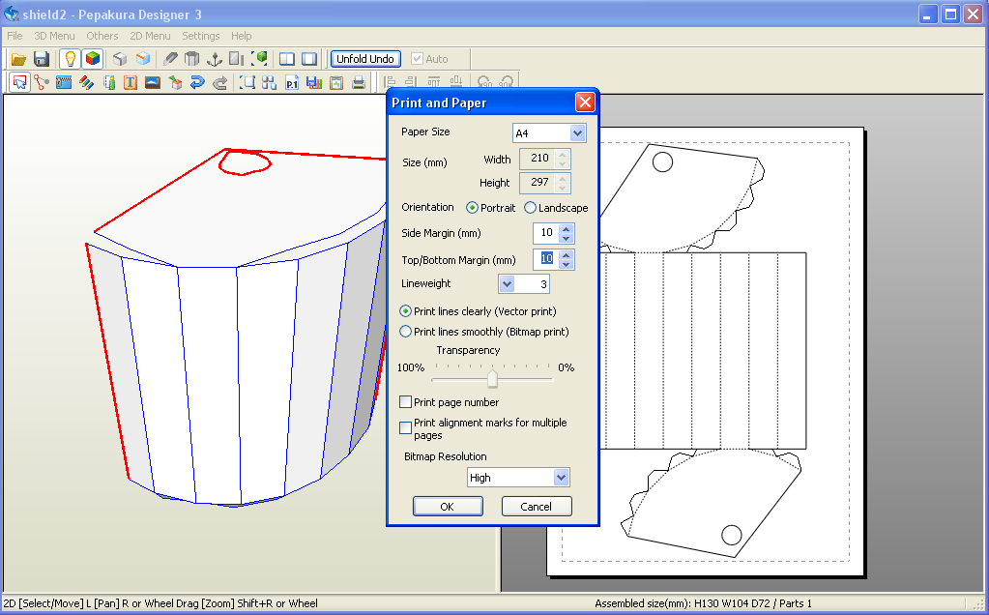This screenshot has height=615, width=989.
Task: Click the P.1 page number icon
Action: (291, 82)
